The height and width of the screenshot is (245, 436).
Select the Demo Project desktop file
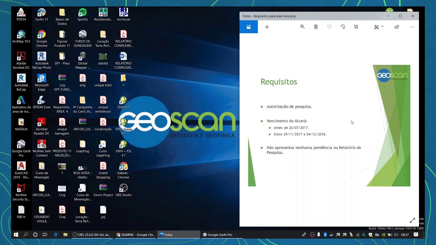(x=103, y=190)
